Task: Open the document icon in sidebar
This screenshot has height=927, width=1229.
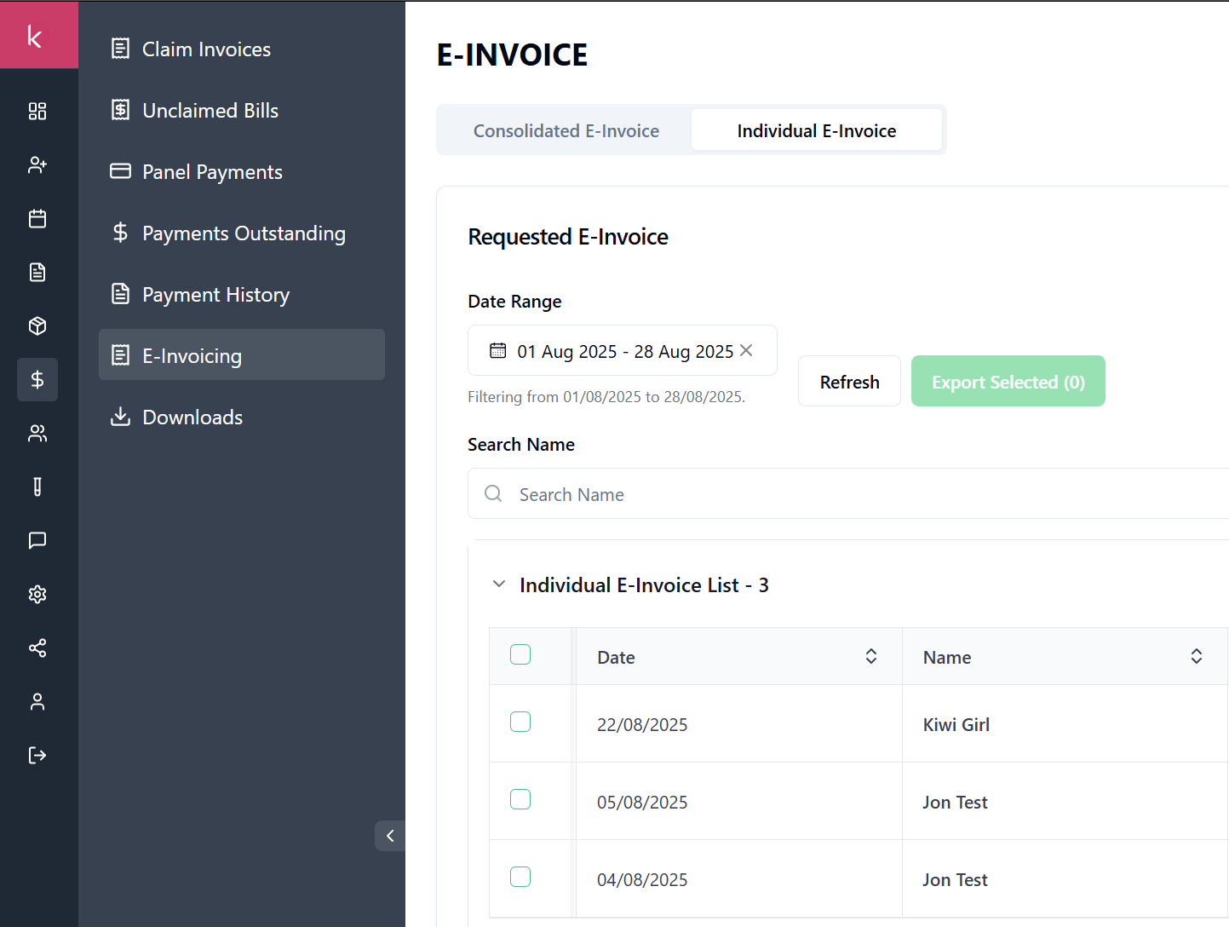Action: 37,272
